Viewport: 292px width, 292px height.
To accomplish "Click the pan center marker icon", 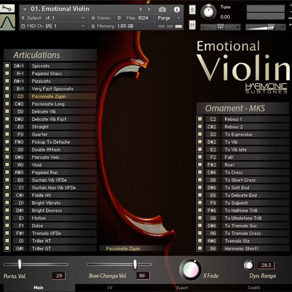I will [220, 27].
